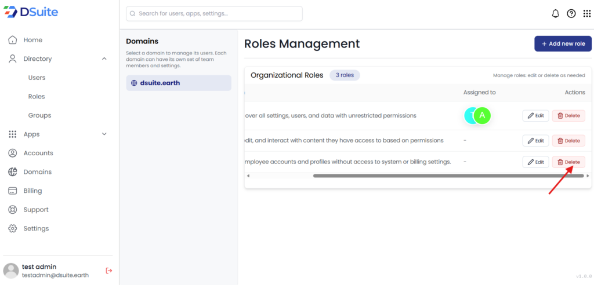The height and width of the screenshot is (285, 594).
Task: Expand the Apps menu chevron
Action: pyautogui.click(x=104, y=134)
